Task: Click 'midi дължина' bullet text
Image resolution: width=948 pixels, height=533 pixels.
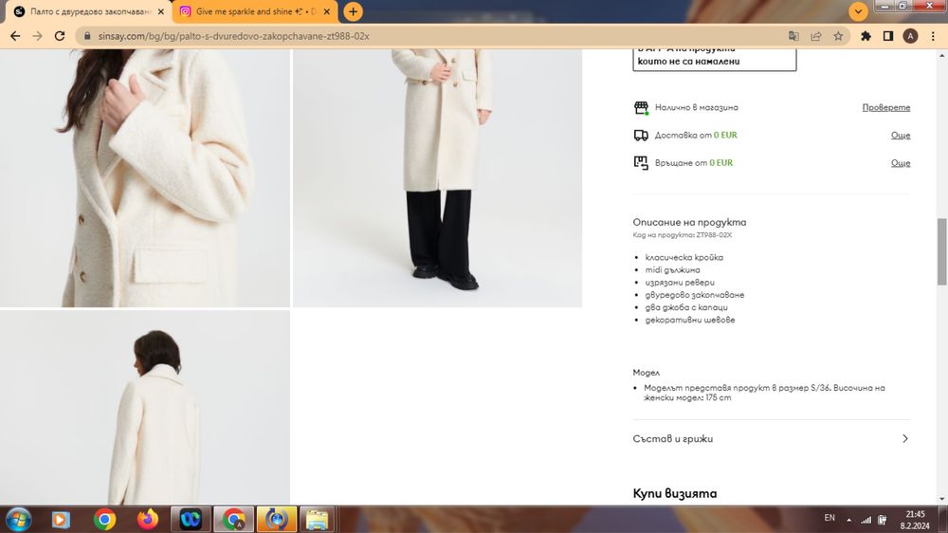Action: pos(672,270)
